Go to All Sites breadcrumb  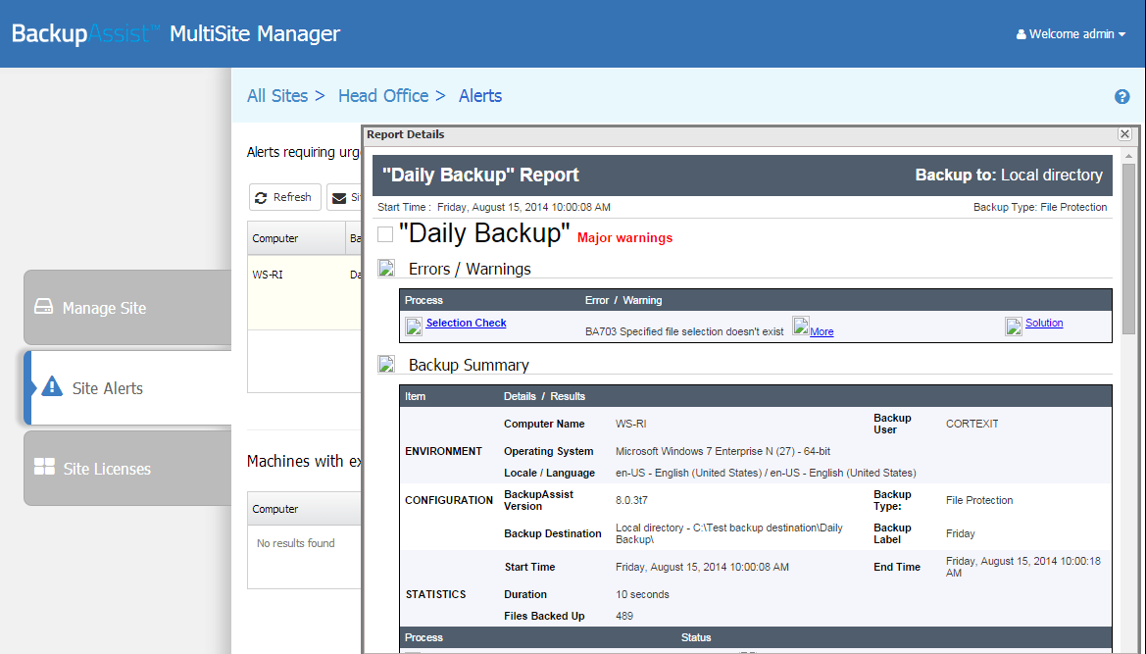coord(277,96)
